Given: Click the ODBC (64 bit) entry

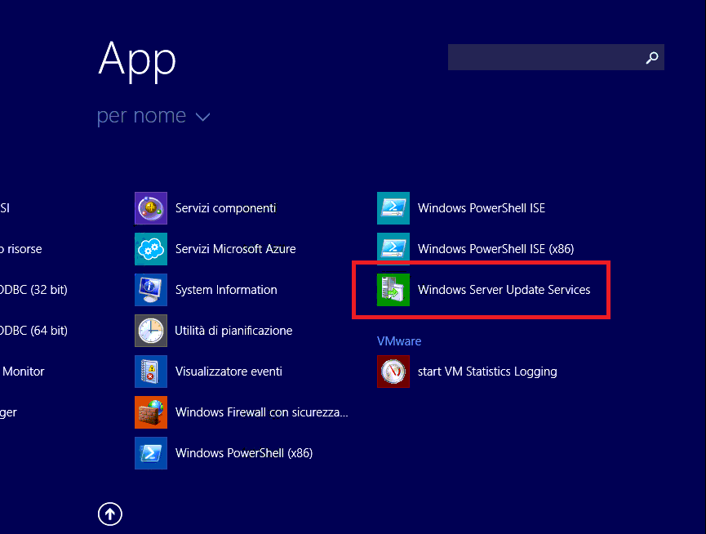Looking at the screenshot, I should [33, 331].
